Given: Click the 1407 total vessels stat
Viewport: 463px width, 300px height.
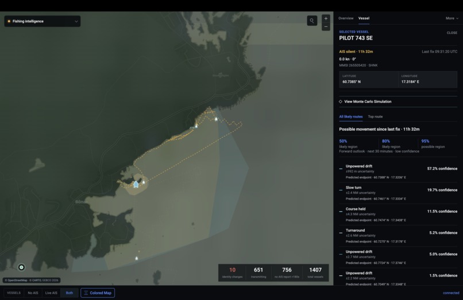Looking at the screenshot, I should pyautogui.click(x=315, y=272).
